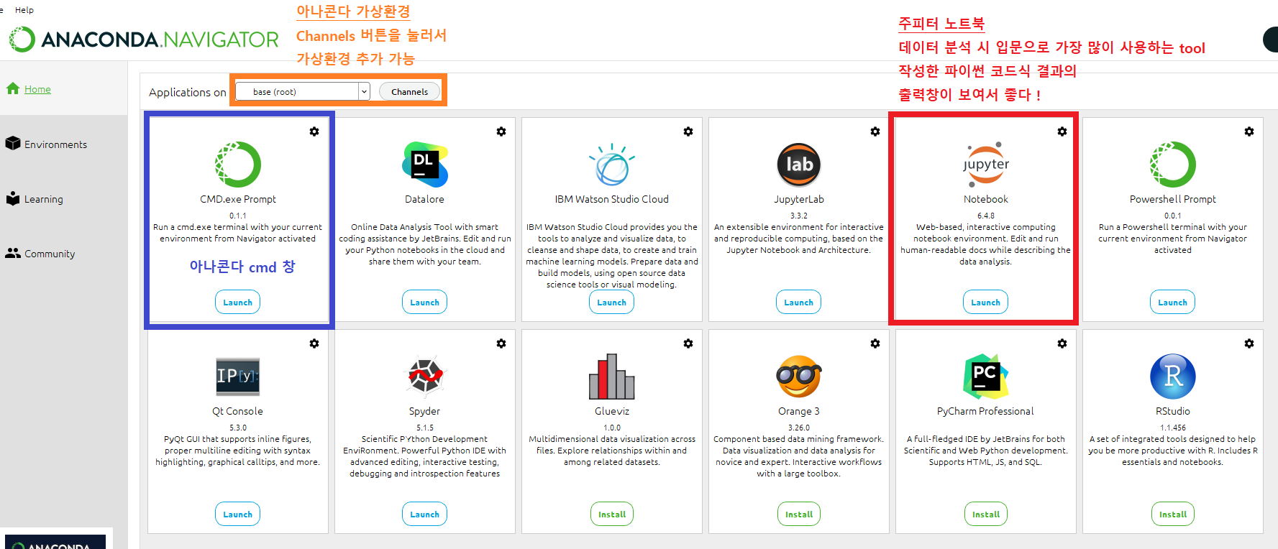Image resolution: width=1278 pixels, height=549 pixels.
Task: Click the Home house icon in sidebar
Action: point(13,88)
